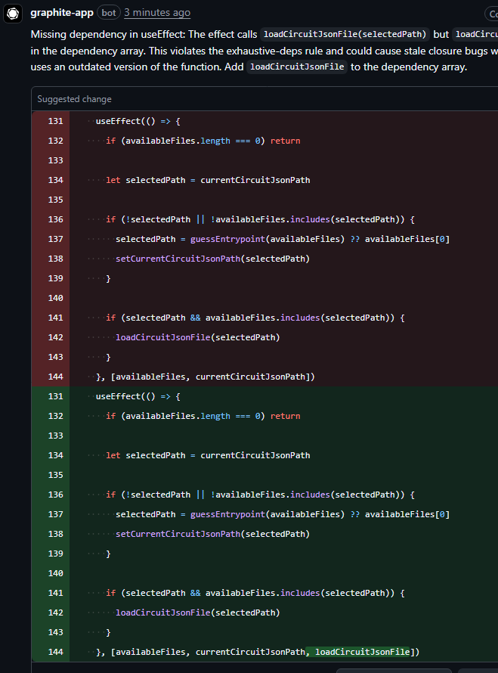Click 'setCurrentCircuitJsonPath' on added line 138
The width and height of the screenshot is (498, 673).
(x=178, y=534)
